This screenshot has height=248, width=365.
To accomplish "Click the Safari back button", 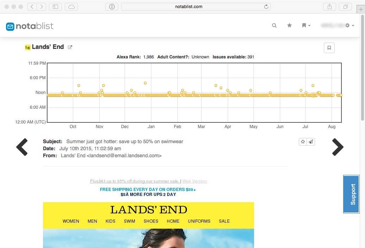I will click(x=32, y=7).
